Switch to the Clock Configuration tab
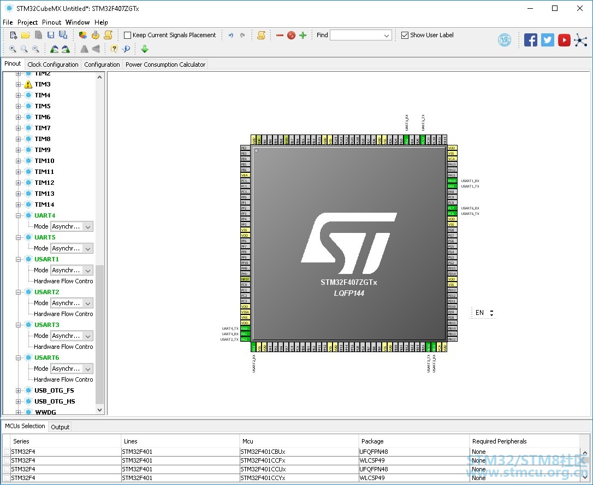This screenshot has height=485, width=593. click(x=53, y=65)
